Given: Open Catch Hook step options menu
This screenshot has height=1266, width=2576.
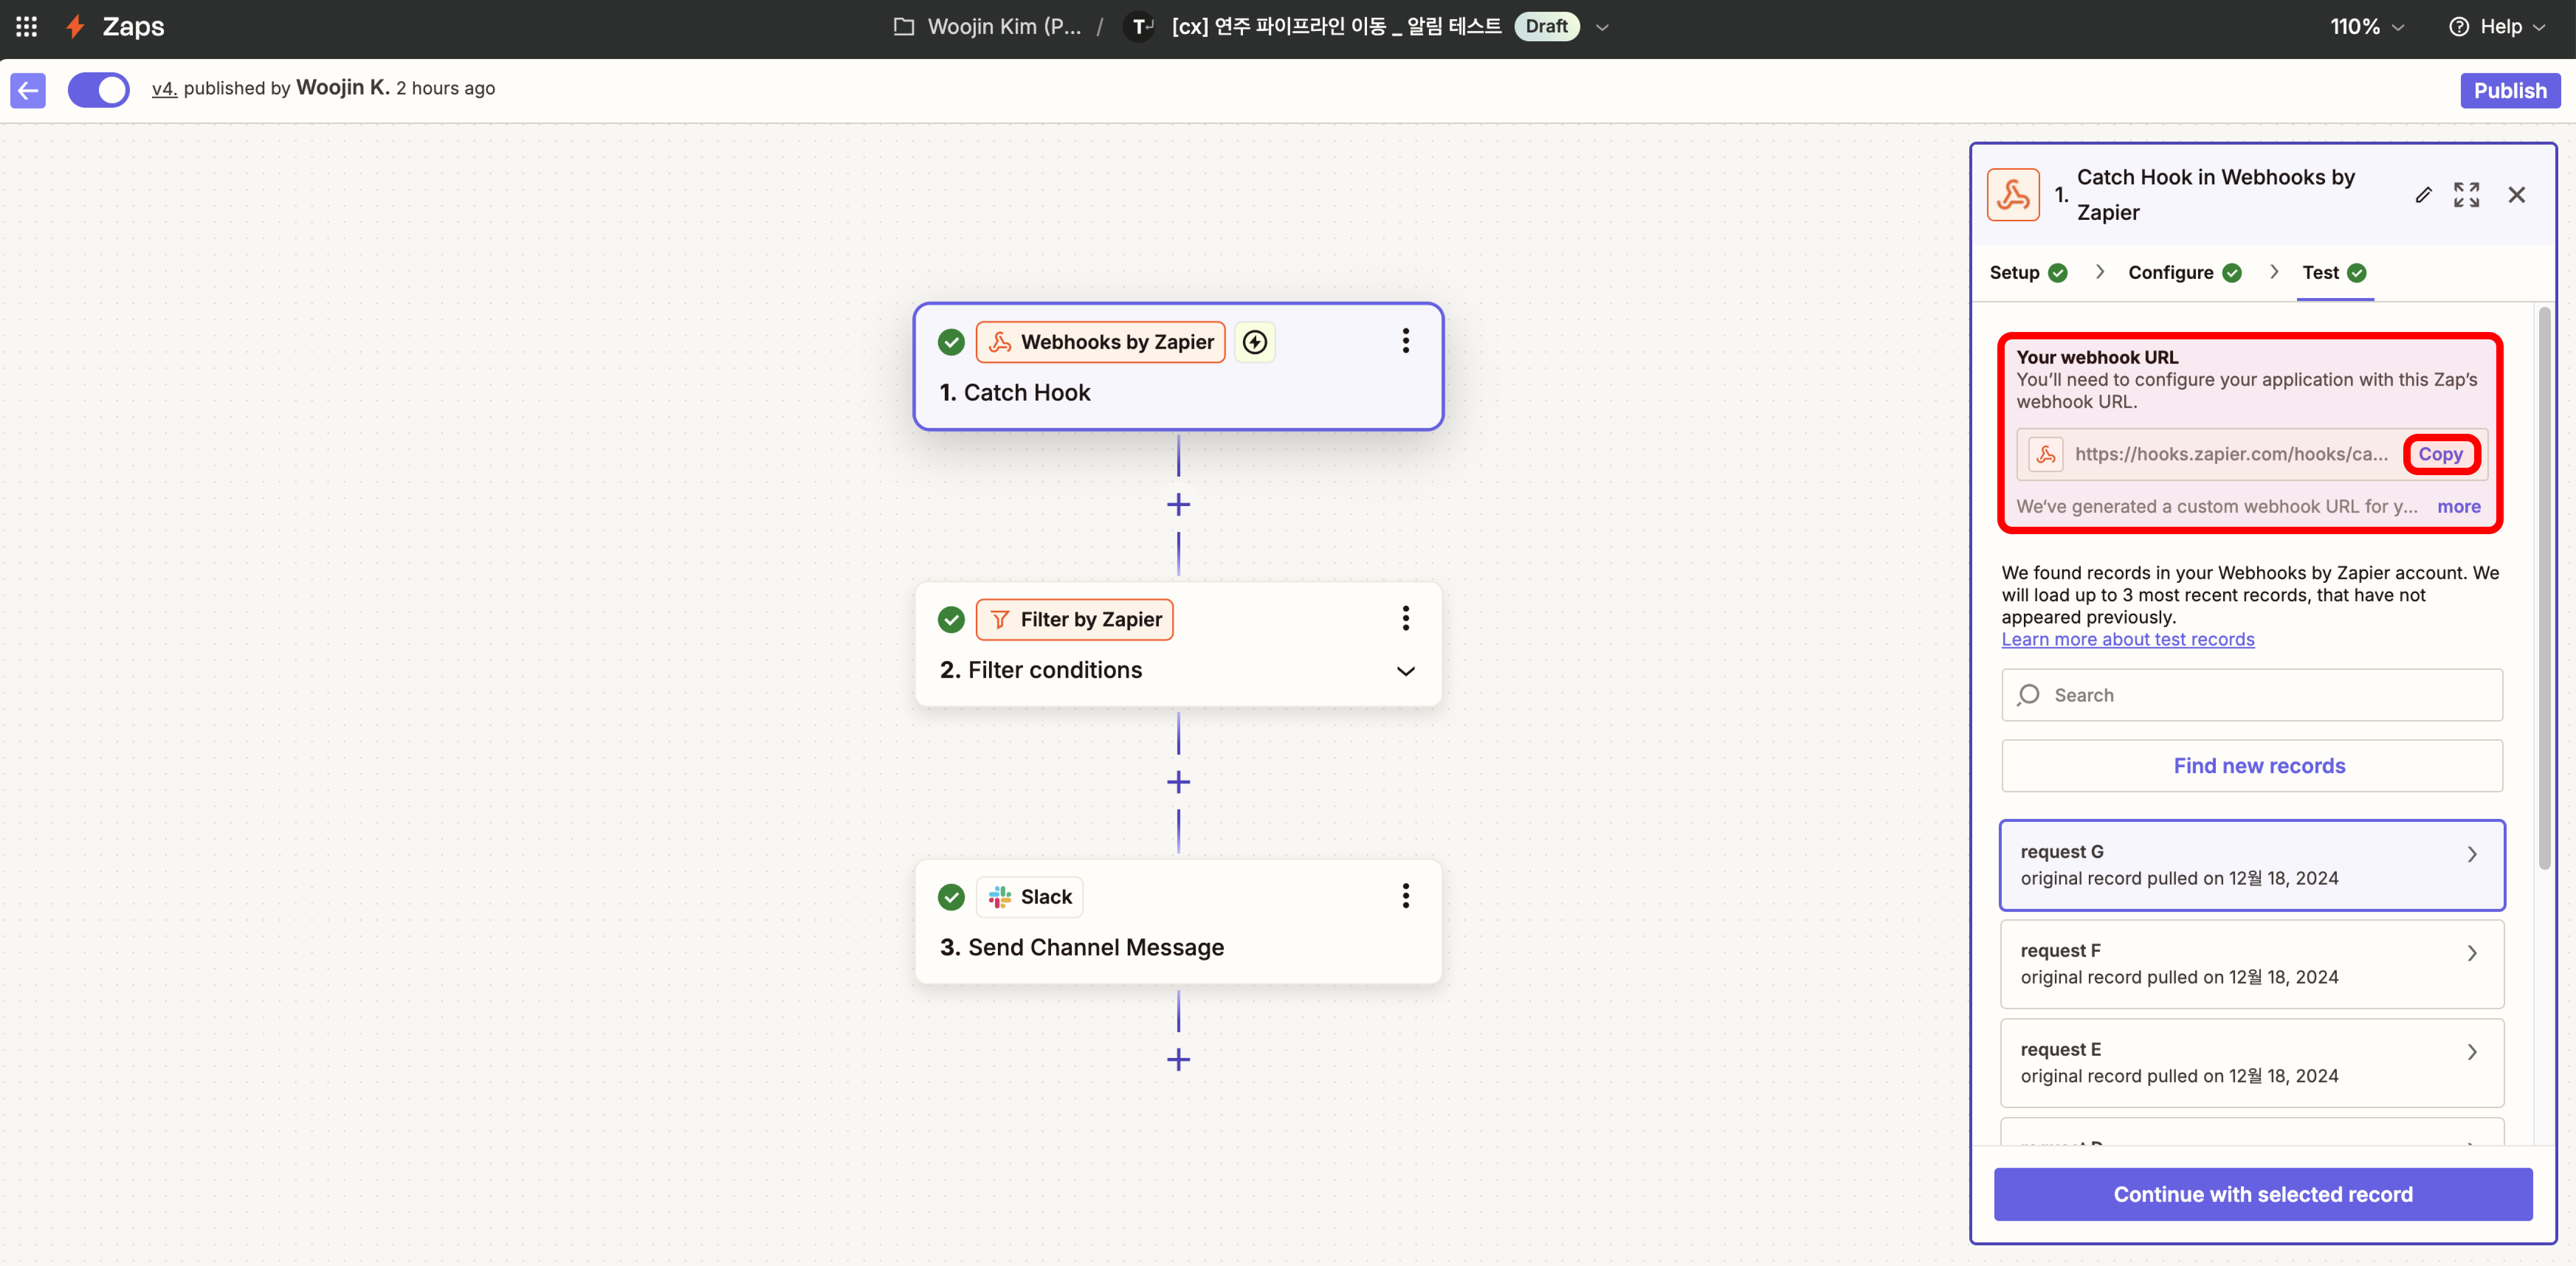Looking at the screenshot, I should click(1405, 341).
